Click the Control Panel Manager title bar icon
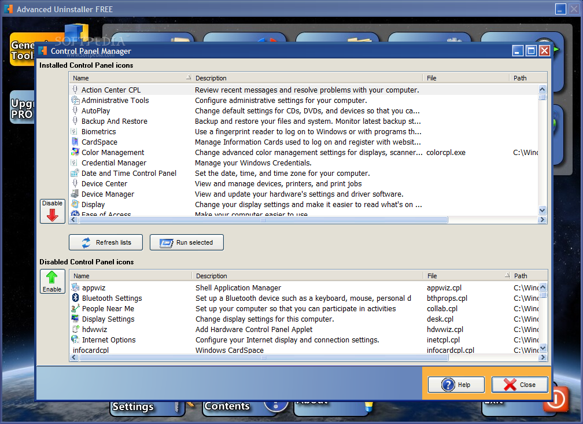 coord(43,51)
